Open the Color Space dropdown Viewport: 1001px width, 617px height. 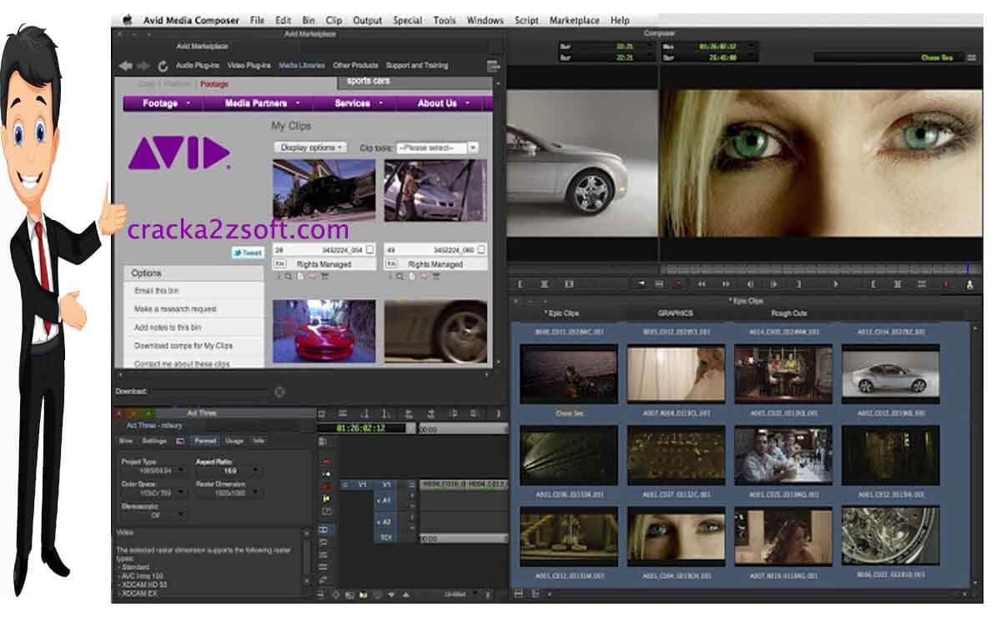click(153, 494)
